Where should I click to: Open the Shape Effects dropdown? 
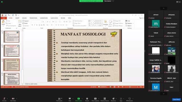click(118, 26)
